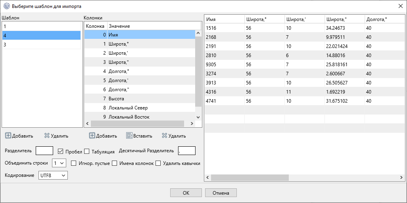This screenshot has height=203, width=407.
Task: Enable Игнор. пустые checkbox
Action: pos(74,163)
